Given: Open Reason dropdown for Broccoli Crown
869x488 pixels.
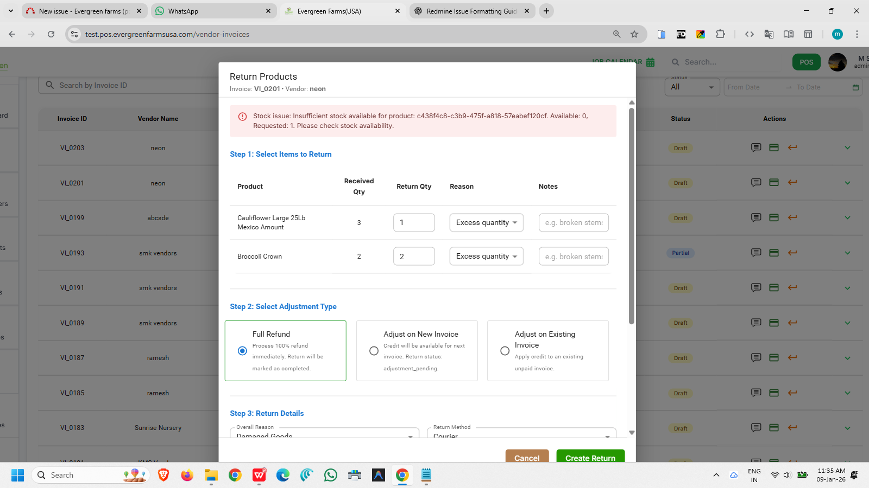Looking at the screenshot, I should click(x=486, y=256).
